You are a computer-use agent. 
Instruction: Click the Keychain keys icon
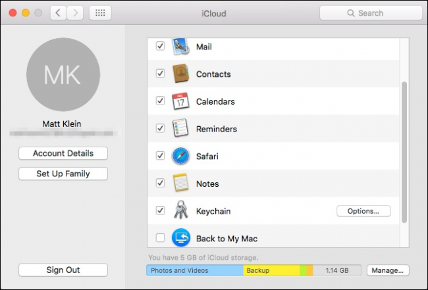180,210
